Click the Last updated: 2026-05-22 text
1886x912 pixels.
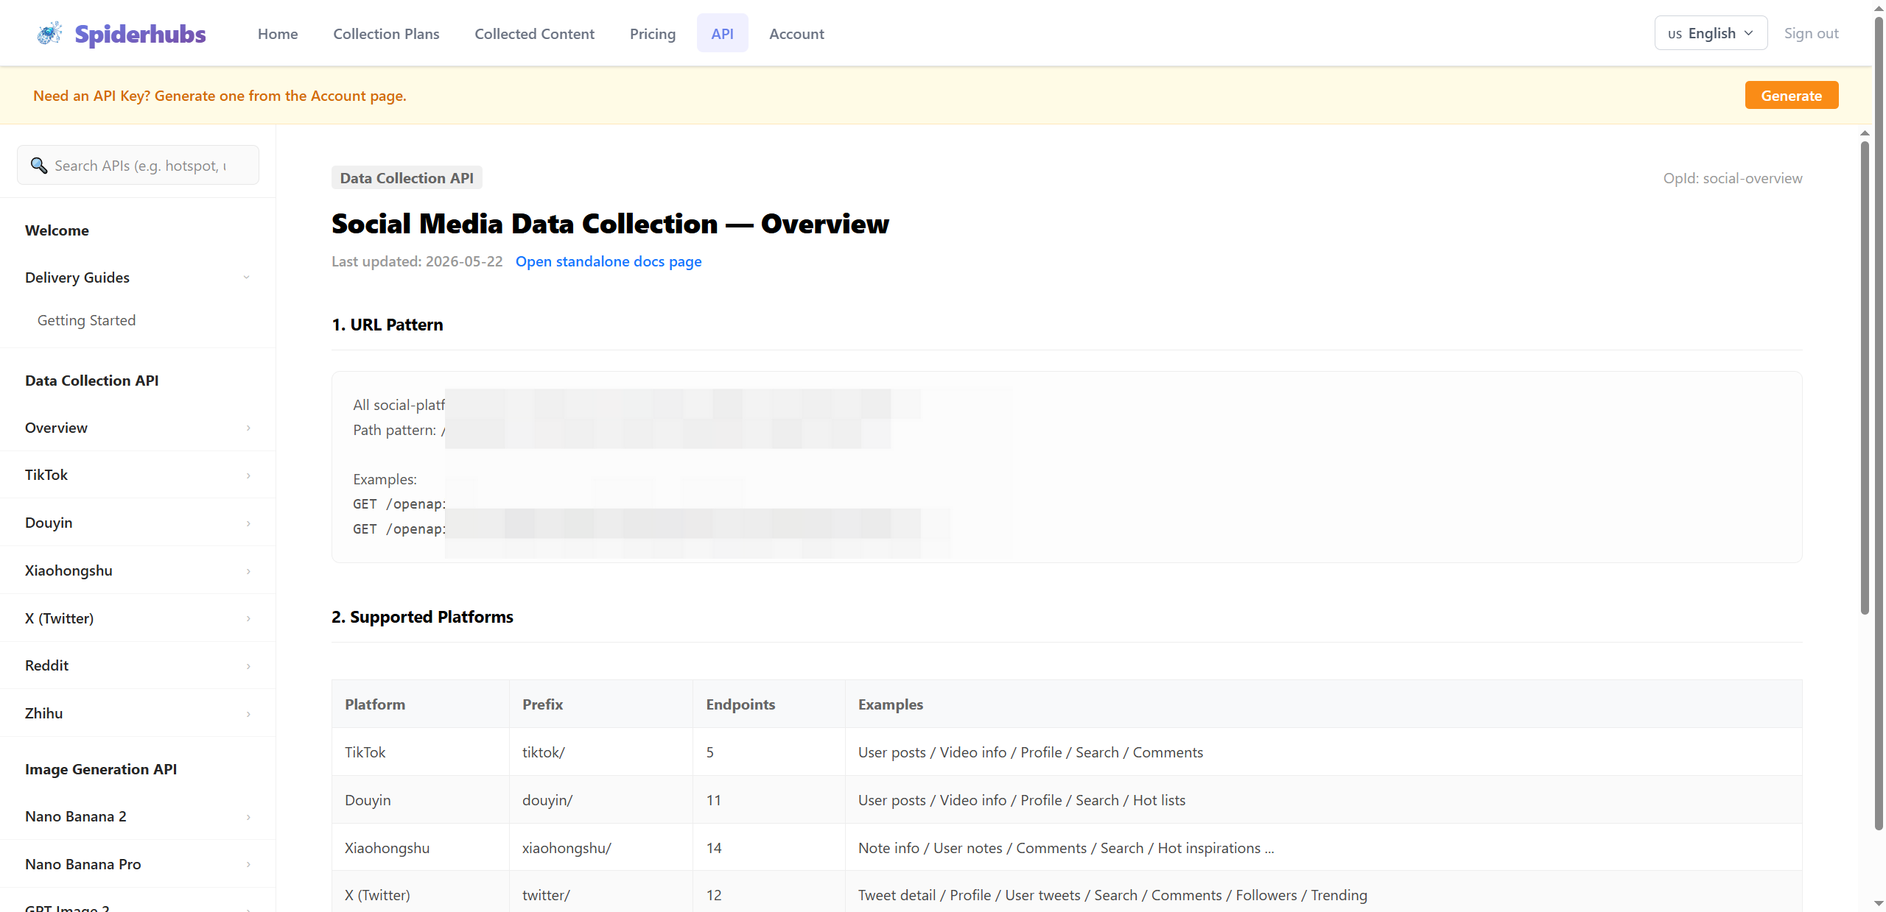point(417,261)
